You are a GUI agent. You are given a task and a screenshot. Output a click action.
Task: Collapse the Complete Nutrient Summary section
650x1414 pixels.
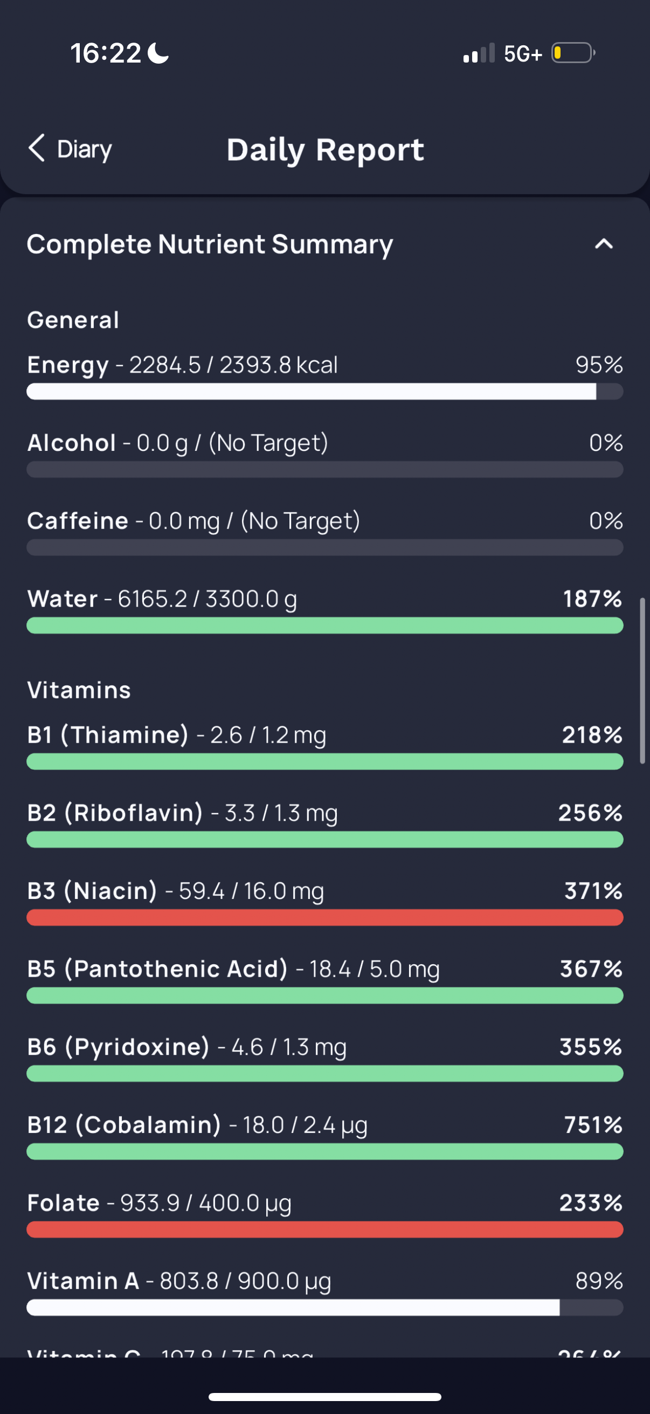(603, 244)
